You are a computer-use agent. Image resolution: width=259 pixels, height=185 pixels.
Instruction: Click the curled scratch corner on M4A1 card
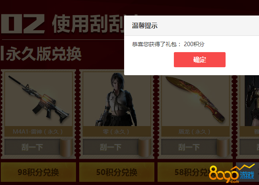[x=66, y=147]
